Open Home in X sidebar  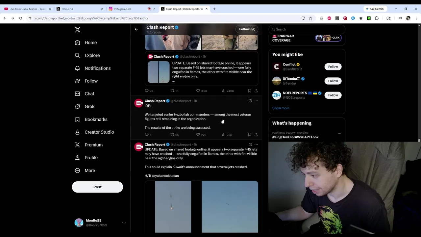86,42
